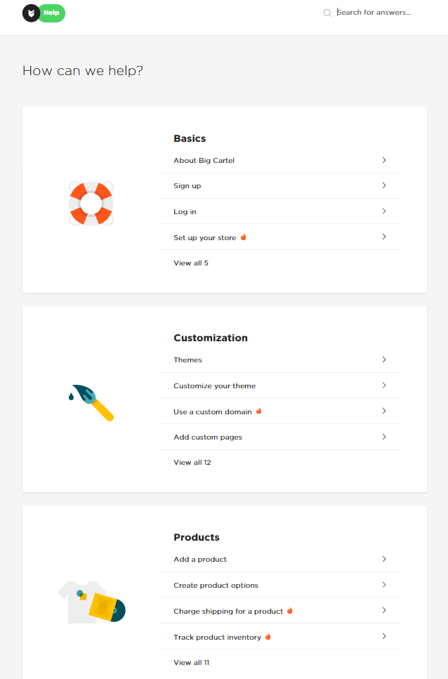This screenshot has width=448, height=679.
Task: View all 5 Basics articles
Action: pos(191,263)
